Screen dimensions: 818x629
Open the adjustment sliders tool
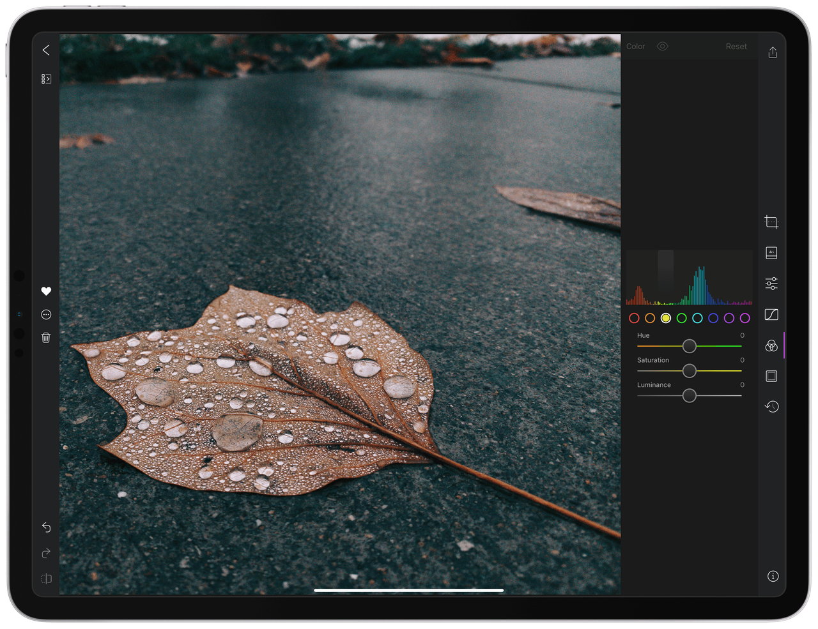(x=771, y=284)
